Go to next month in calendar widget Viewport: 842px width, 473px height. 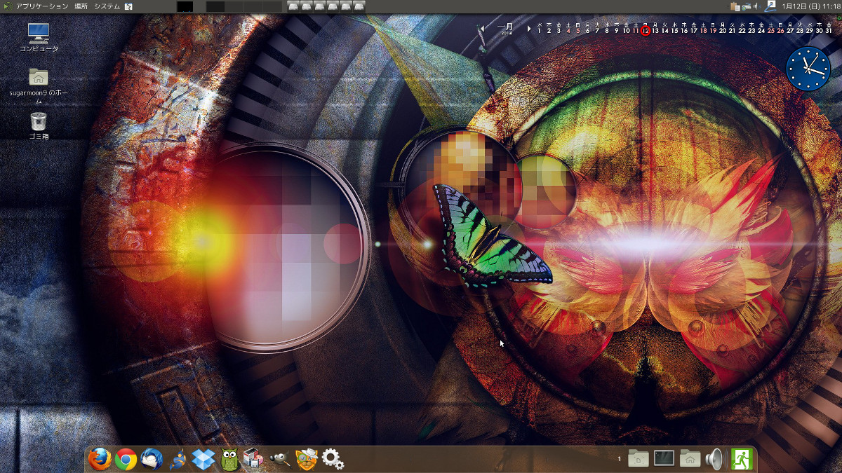point(529,29)
